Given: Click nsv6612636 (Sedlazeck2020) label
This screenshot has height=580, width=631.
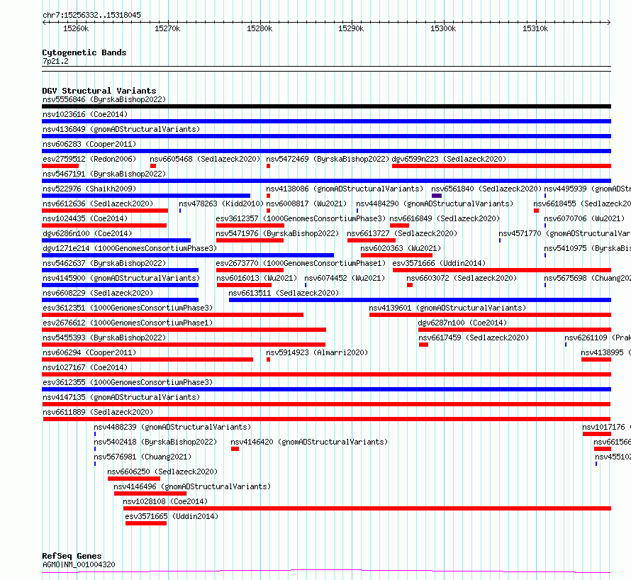Looking at the screenshot, I should (98, 203).
